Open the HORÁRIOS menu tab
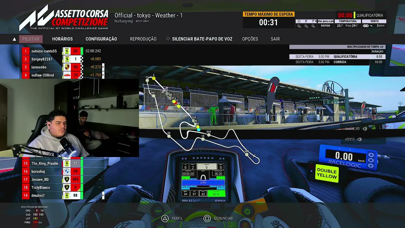This screenshot has width=405, height=228. [62, 39]
